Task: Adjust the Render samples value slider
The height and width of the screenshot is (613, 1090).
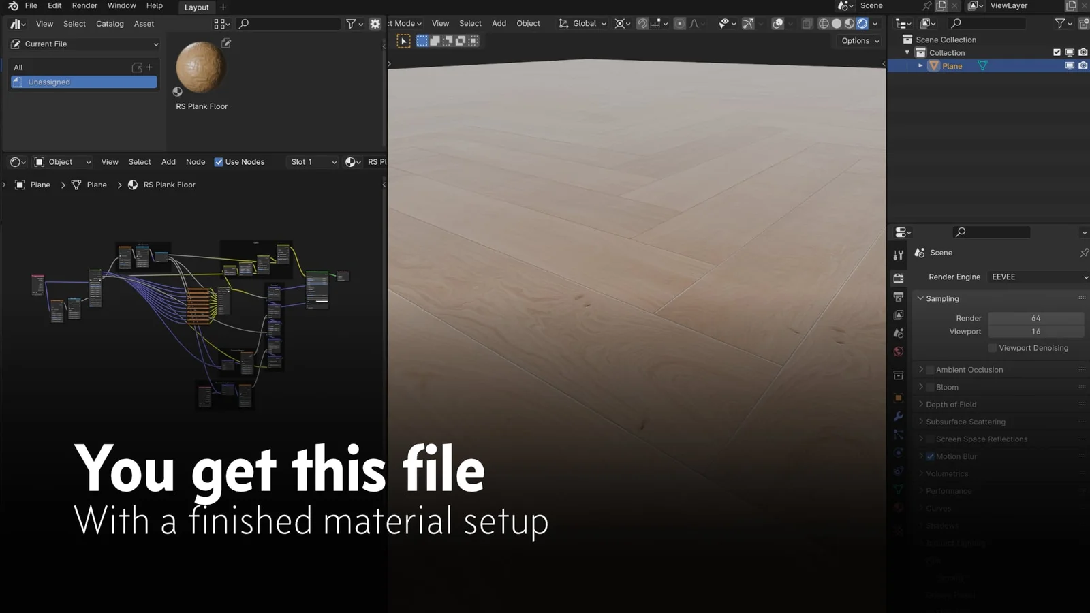Action: [1035, 318]
